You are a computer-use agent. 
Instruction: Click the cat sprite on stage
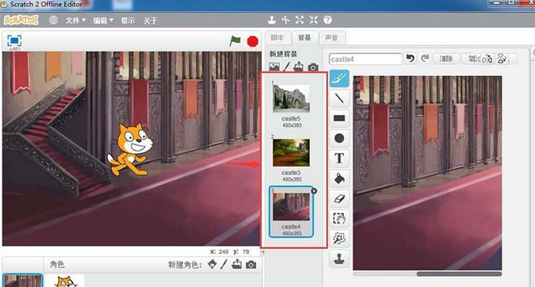tap(130, 149)
